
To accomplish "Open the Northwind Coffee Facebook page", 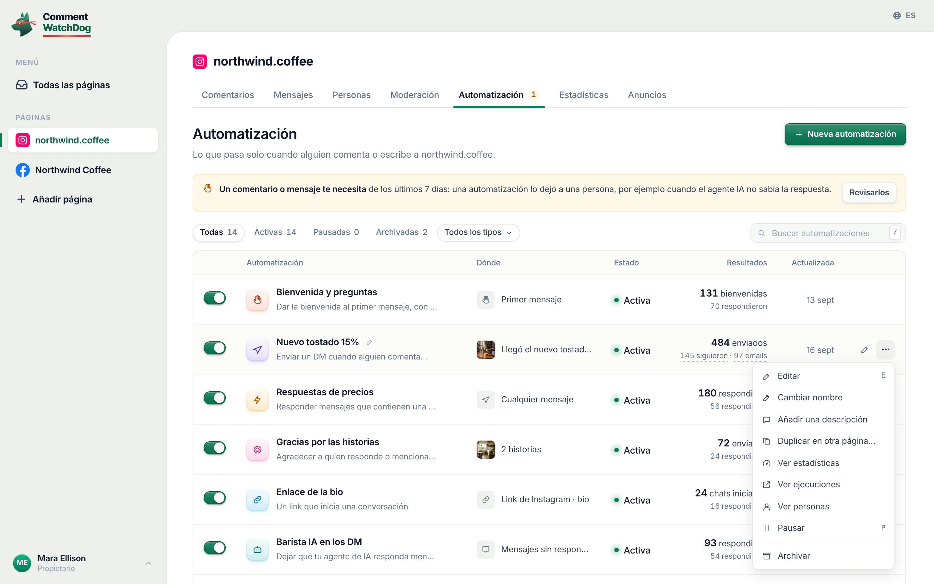I will [83, 170].
